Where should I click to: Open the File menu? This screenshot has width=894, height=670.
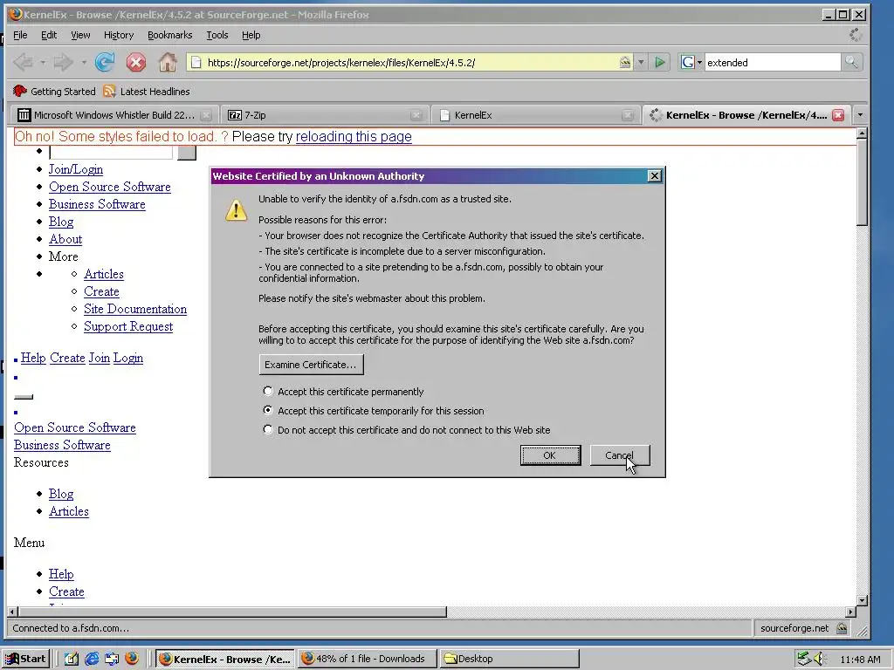tap(20, 35)
